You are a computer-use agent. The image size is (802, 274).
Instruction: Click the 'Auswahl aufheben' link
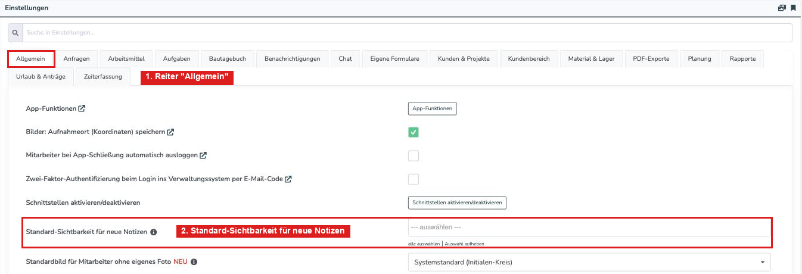[464, 244]
